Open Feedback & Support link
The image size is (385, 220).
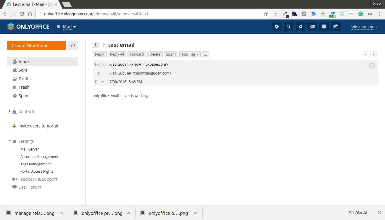pyautogui.click(x=35, y=179)
